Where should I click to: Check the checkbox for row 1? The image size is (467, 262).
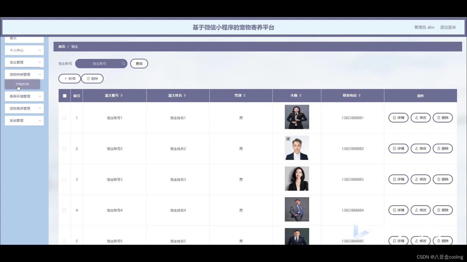[x=64, y=118]
